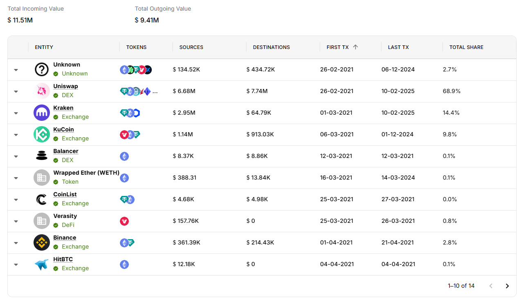This screenshot has height=300, width=522.
Task: Click the verified badge under Uniswap
Action: (x=56, y=96)
